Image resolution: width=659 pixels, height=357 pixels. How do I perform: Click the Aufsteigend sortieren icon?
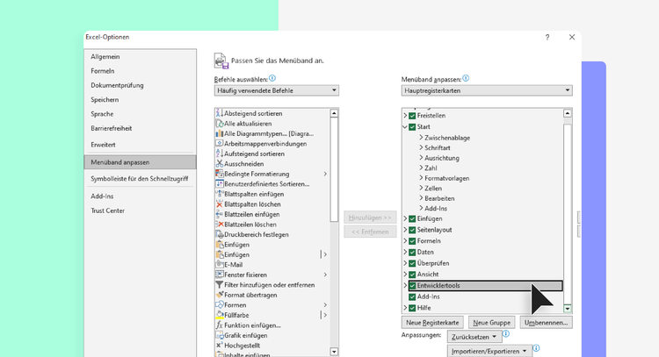coord(219,154)
